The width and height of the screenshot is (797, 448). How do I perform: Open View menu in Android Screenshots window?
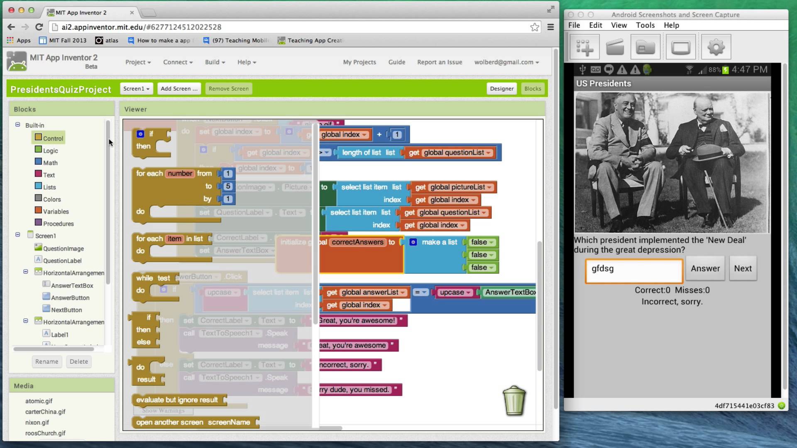click(x=619, y=25)
